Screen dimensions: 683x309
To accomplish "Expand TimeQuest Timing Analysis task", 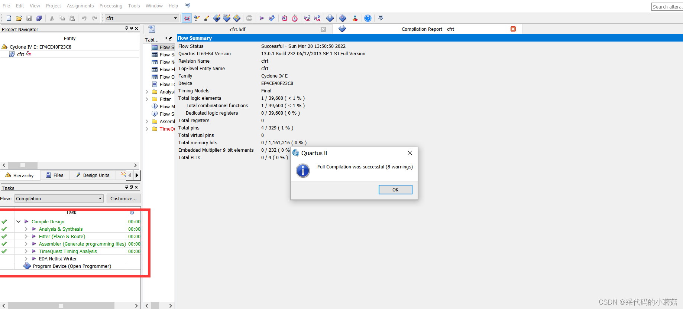I will (26, 251).
